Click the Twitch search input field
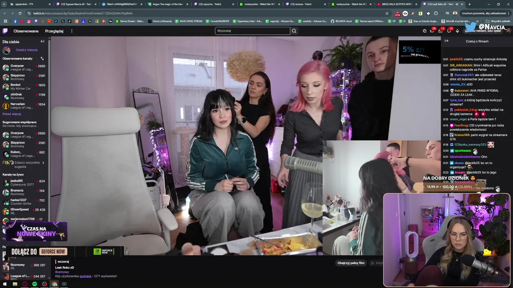The height and width of the screenshot is (288, 513). click(252, 31)
